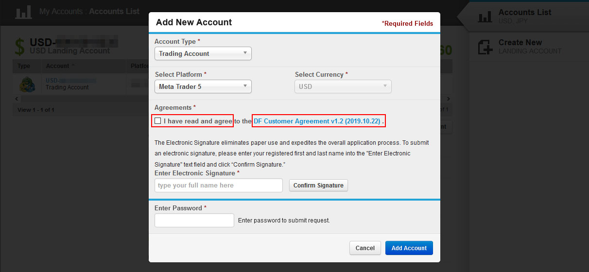The height and width of the screenshot is (272, 589).
Task: Click the Accounts List bar chart icon
Action: [x=485, y=17]
